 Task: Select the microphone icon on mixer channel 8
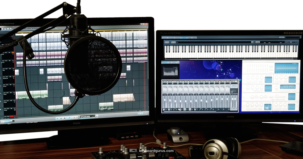pos(200,109)
